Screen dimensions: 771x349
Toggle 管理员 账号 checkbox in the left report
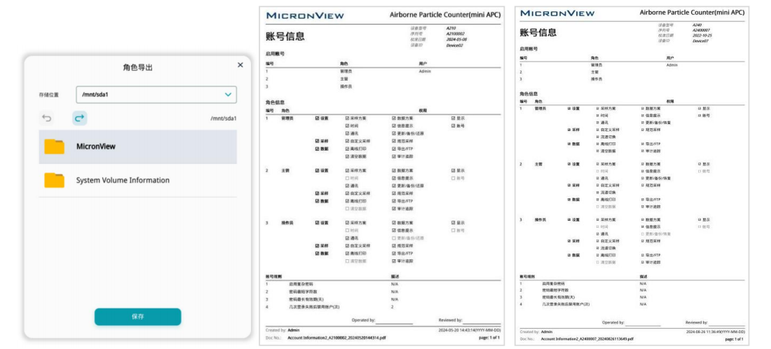(x=454, y=126)
